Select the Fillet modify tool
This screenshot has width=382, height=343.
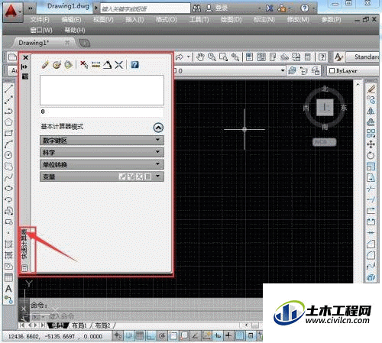(x=371, y=255)
